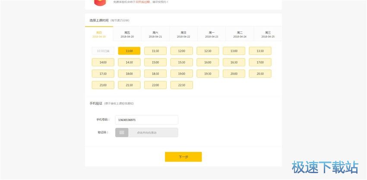Choose the 14:30 time slot
Image resolution: width=367 pixels, height=180 pixels.
click(129, 62)
